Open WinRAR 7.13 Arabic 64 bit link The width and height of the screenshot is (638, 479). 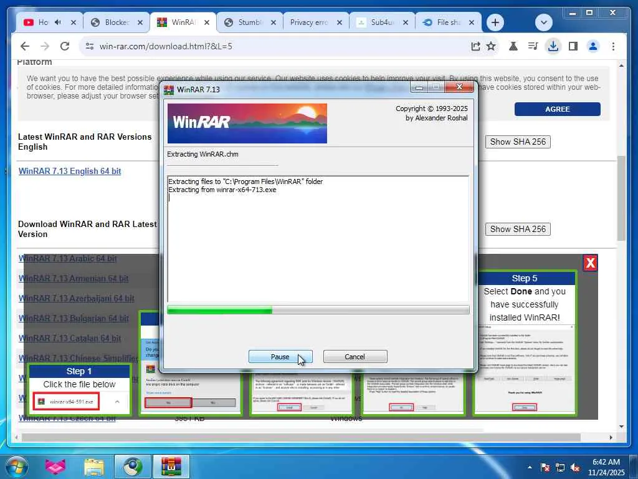[67, 258]
